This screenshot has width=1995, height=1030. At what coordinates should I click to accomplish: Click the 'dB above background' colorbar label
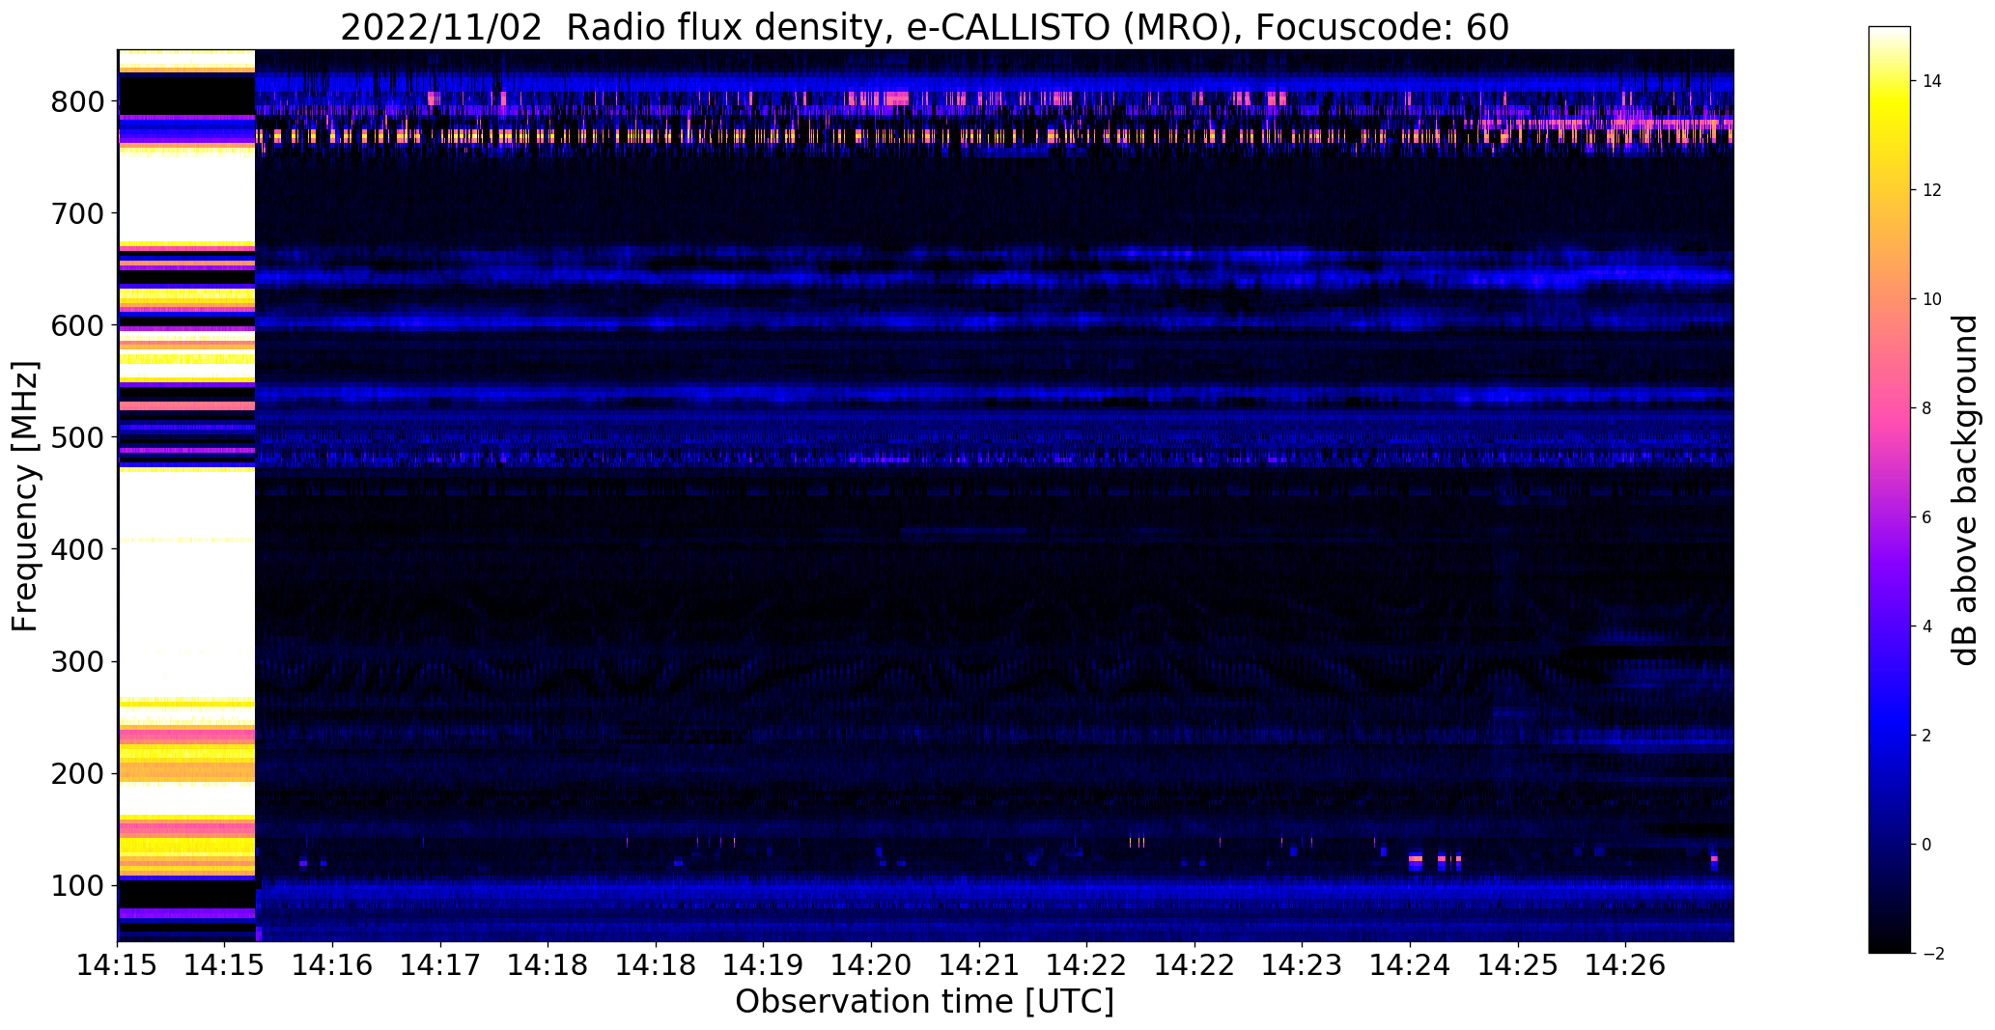click(x=1965, y=490)
